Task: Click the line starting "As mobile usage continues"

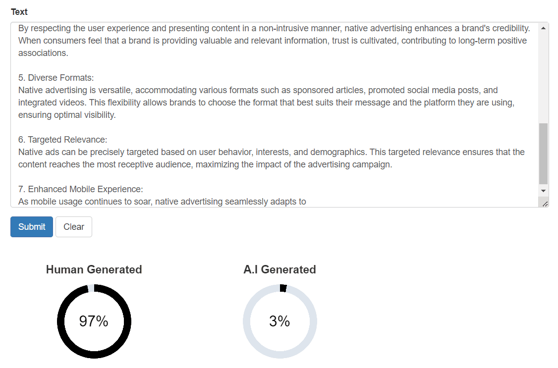Action: 162,202
